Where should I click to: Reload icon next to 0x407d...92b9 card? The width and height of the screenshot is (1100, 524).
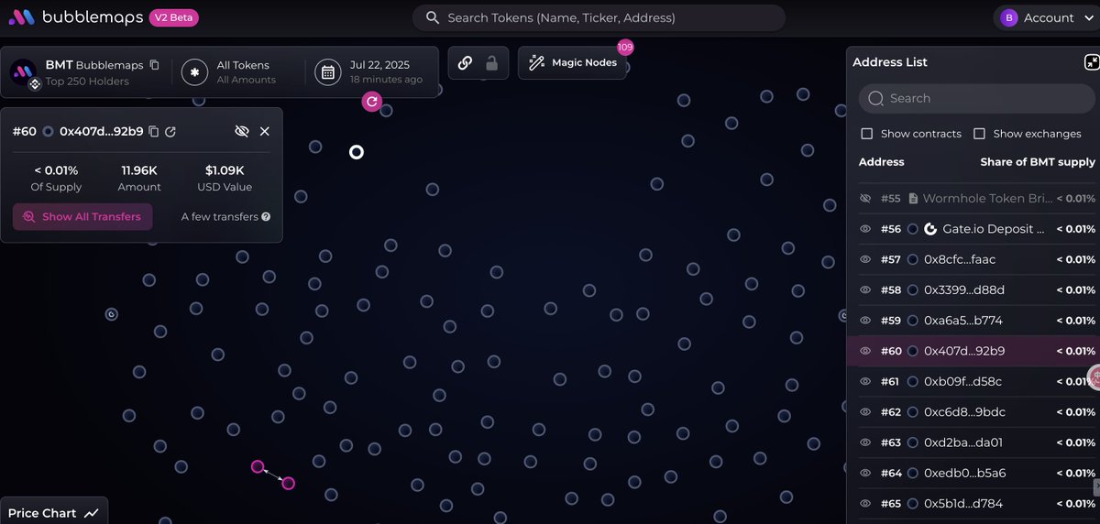[170, 131]
